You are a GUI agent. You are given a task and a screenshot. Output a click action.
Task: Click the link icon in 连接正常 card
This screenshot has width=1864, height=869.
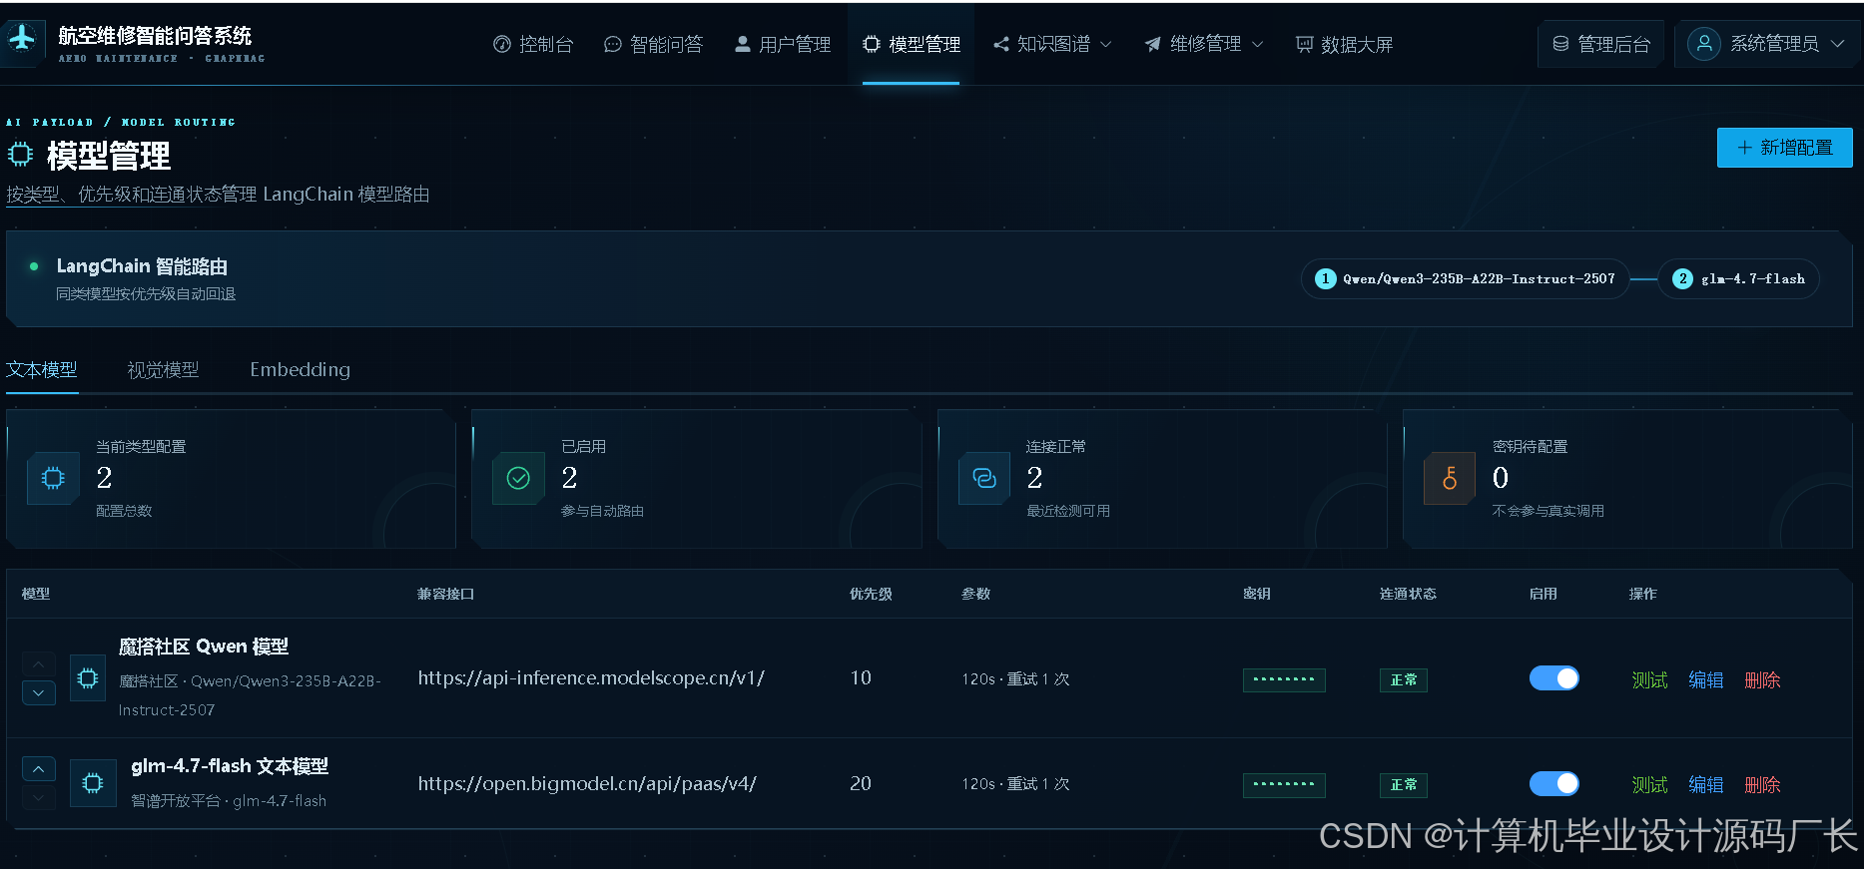point(984,479)
